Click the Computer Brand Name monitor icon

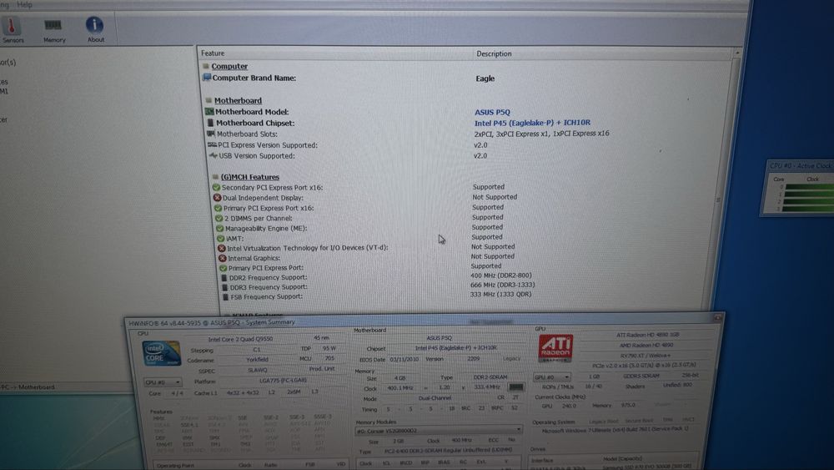[x=207, y=78]
